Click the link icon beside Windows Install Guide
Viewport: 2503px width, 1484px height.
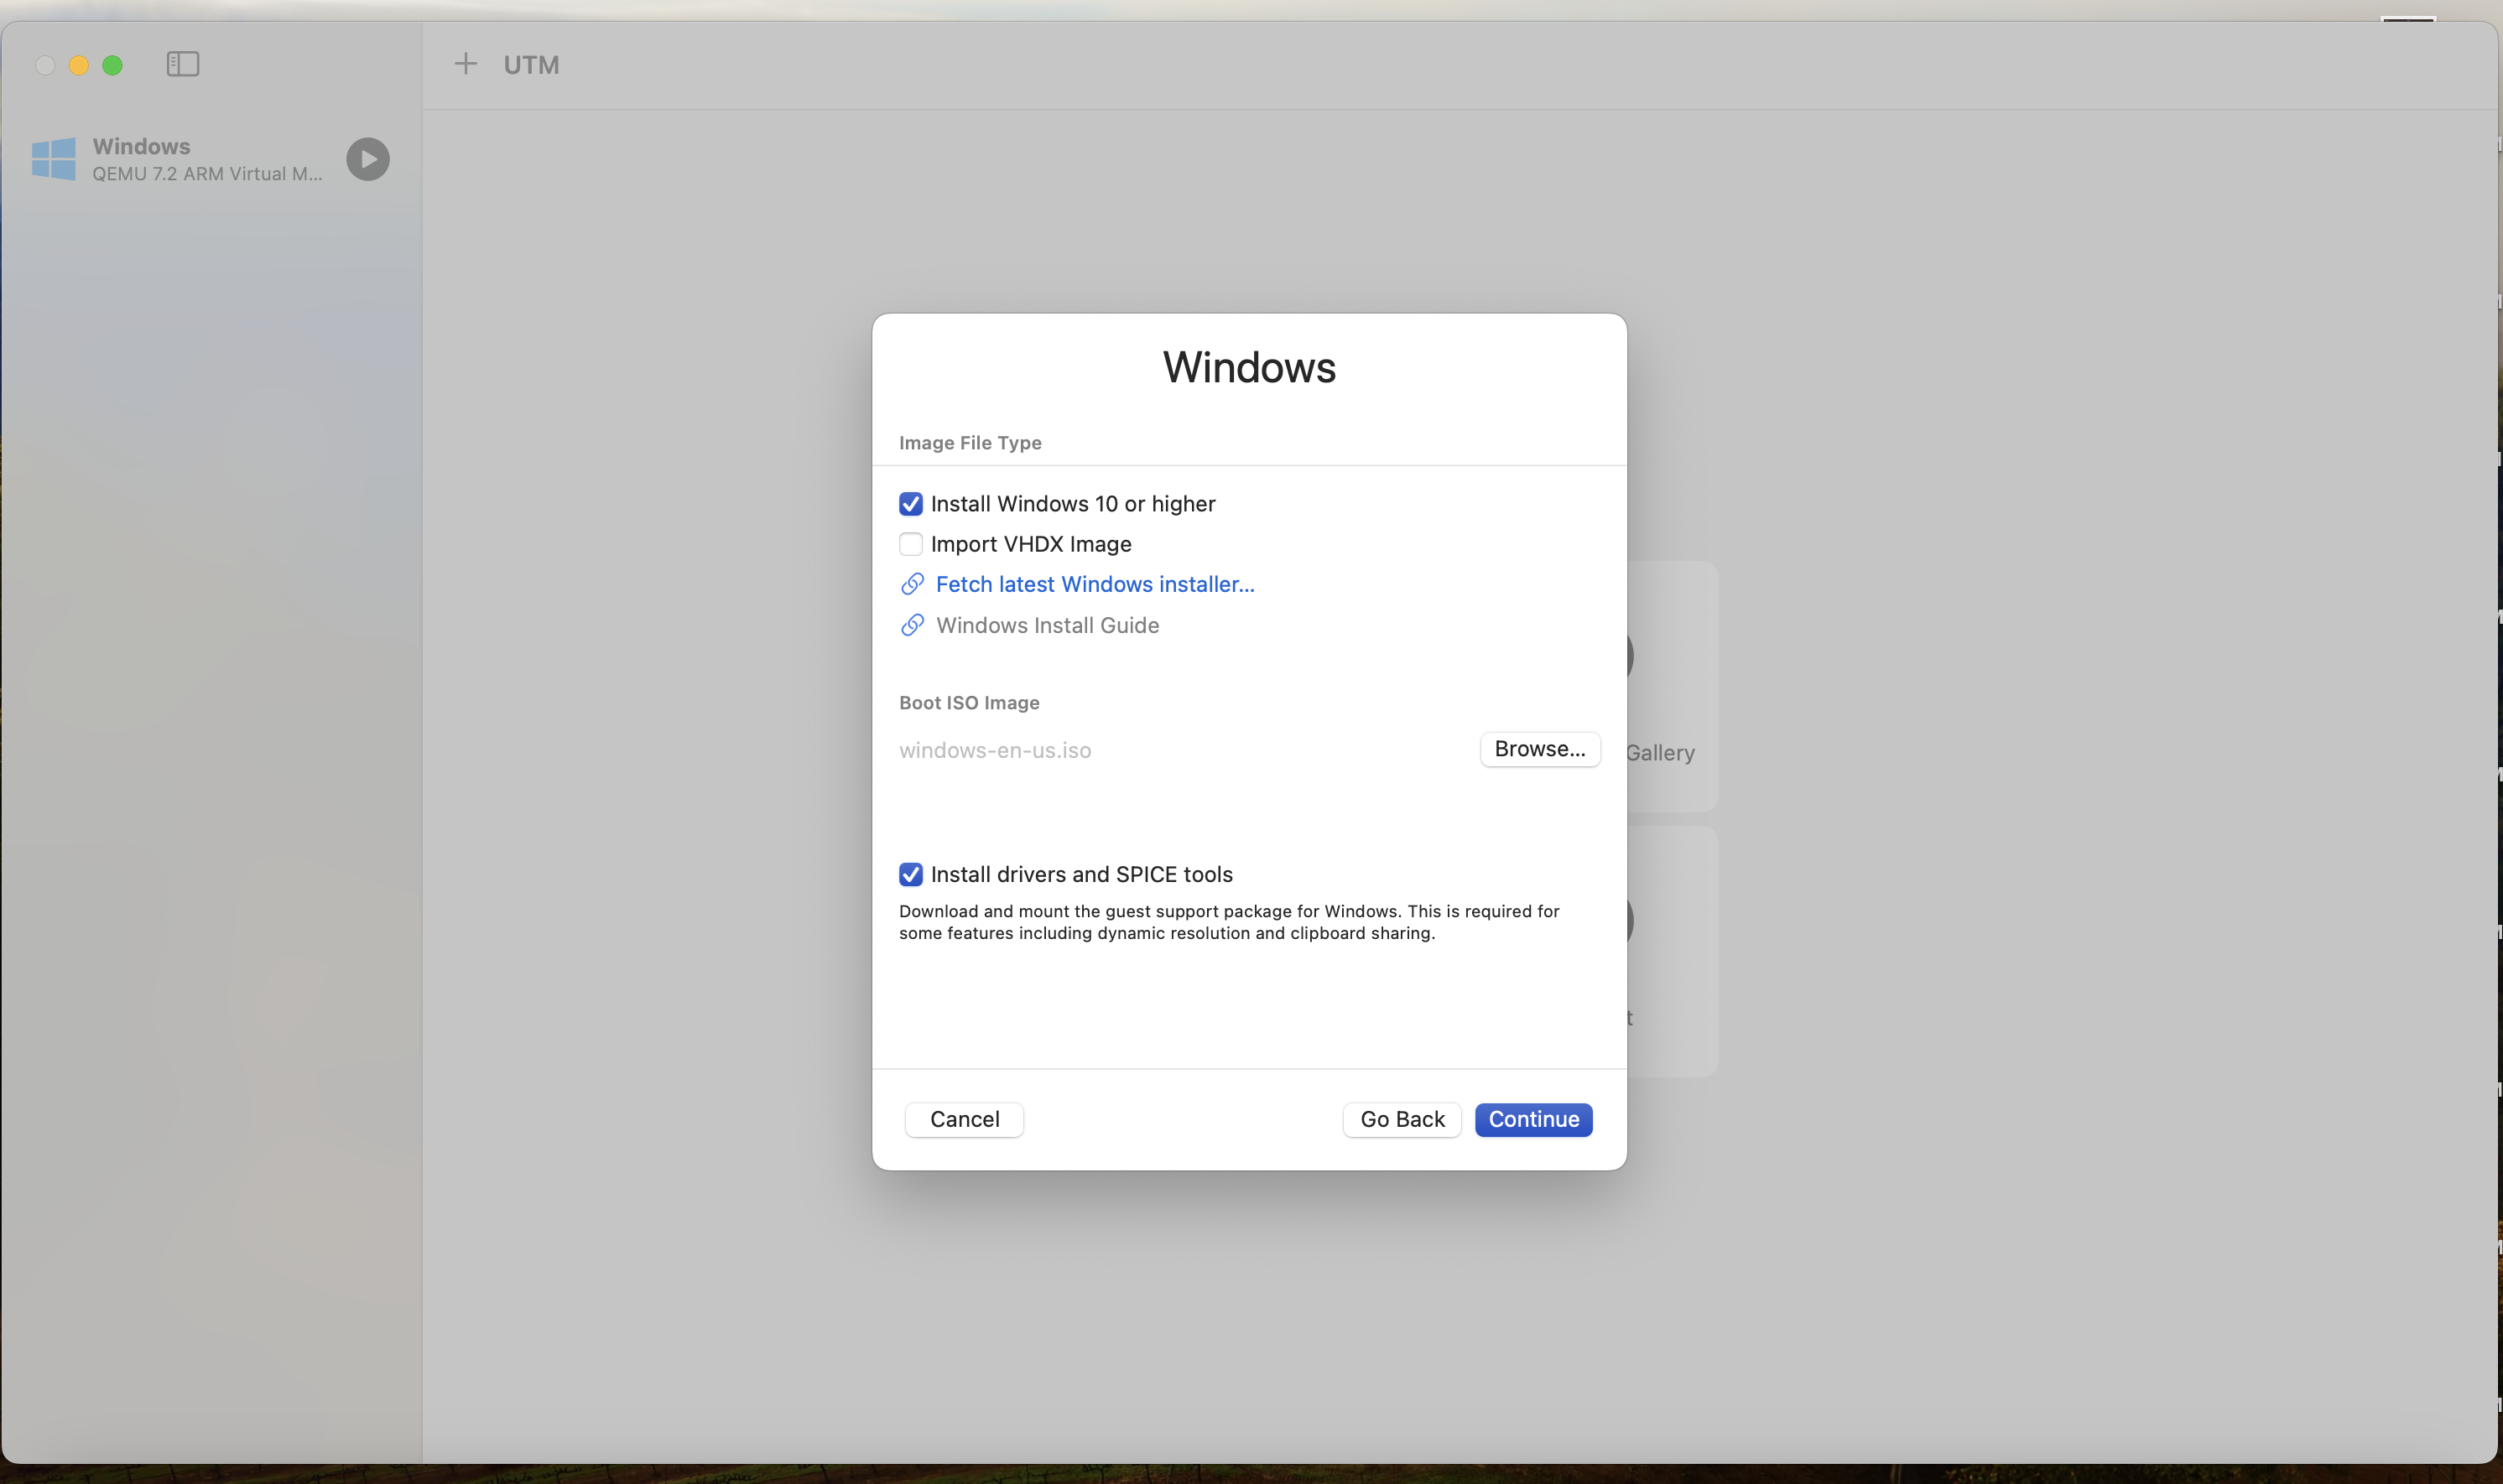click(912, 625)
